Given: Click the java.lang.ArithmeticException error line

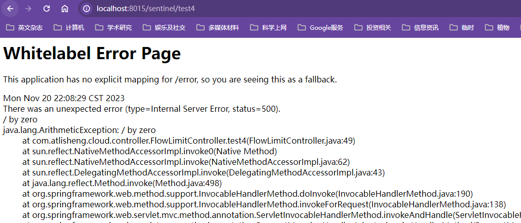Looking at the screenshot, I should [x=79, y=130].
